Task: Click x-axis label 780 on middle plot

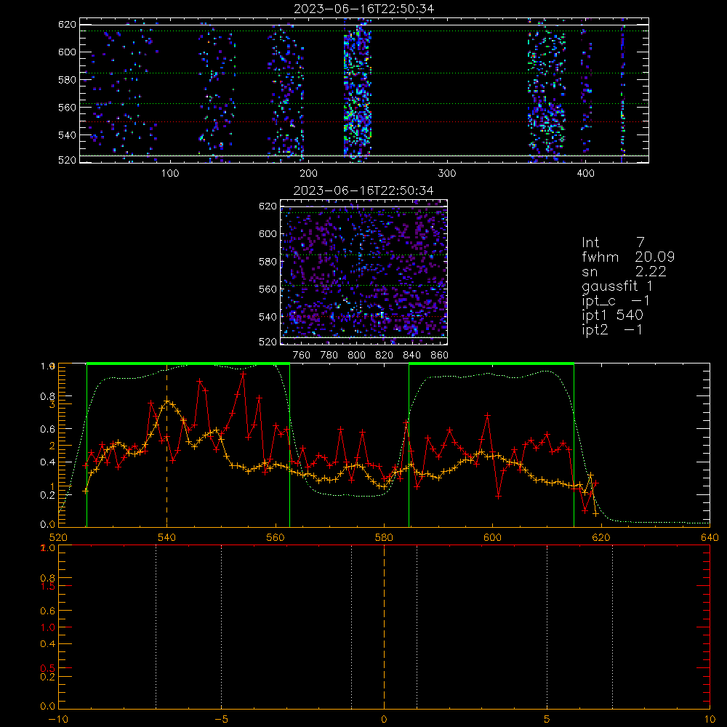Action: [x=329, y=356]
